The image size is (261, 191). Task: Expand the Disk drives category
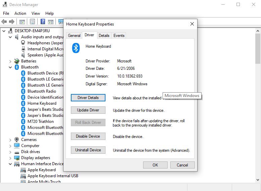10,152
